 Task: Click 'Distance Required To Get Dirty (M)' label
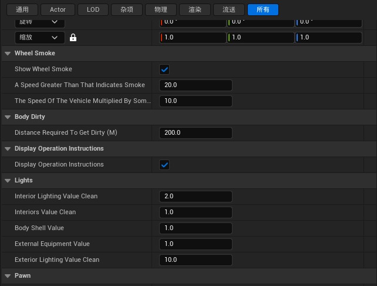(x=66, y=133)
